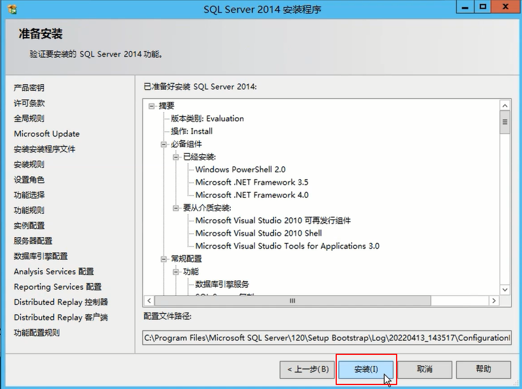Click the 安装安装程序文件 step

tap(44, 149)
